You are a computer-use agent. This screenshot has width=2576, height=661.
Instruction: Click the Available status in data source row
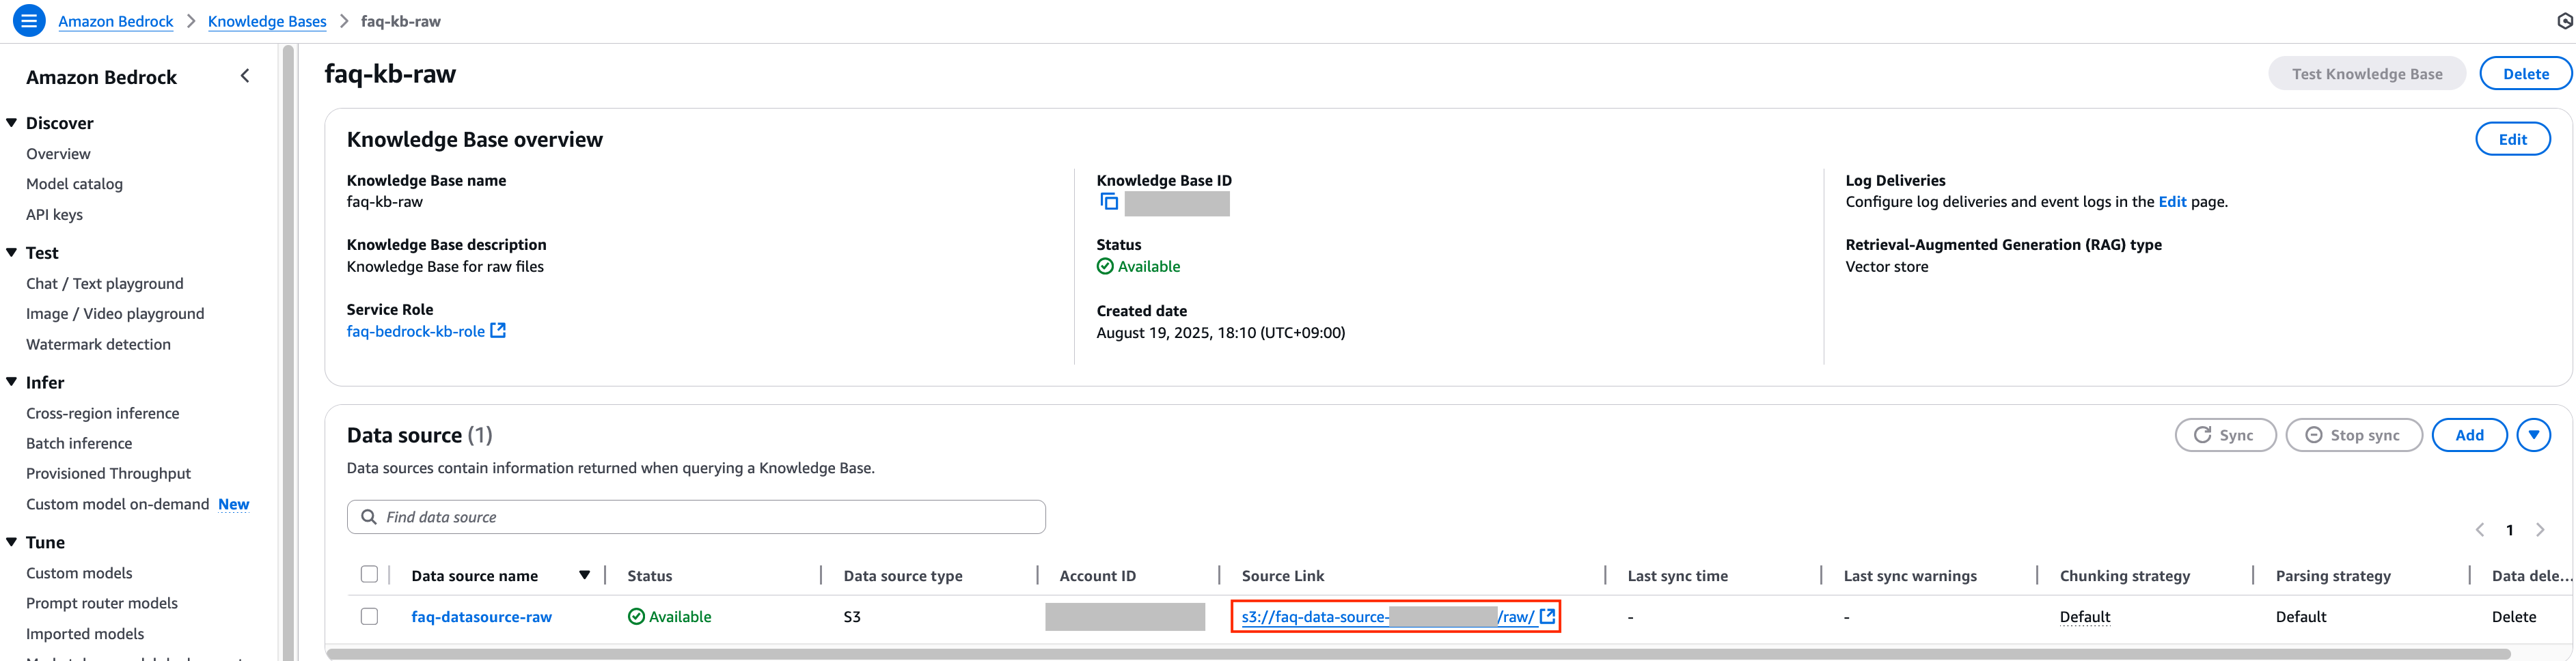pyautogui.click(x=669, y=617)
